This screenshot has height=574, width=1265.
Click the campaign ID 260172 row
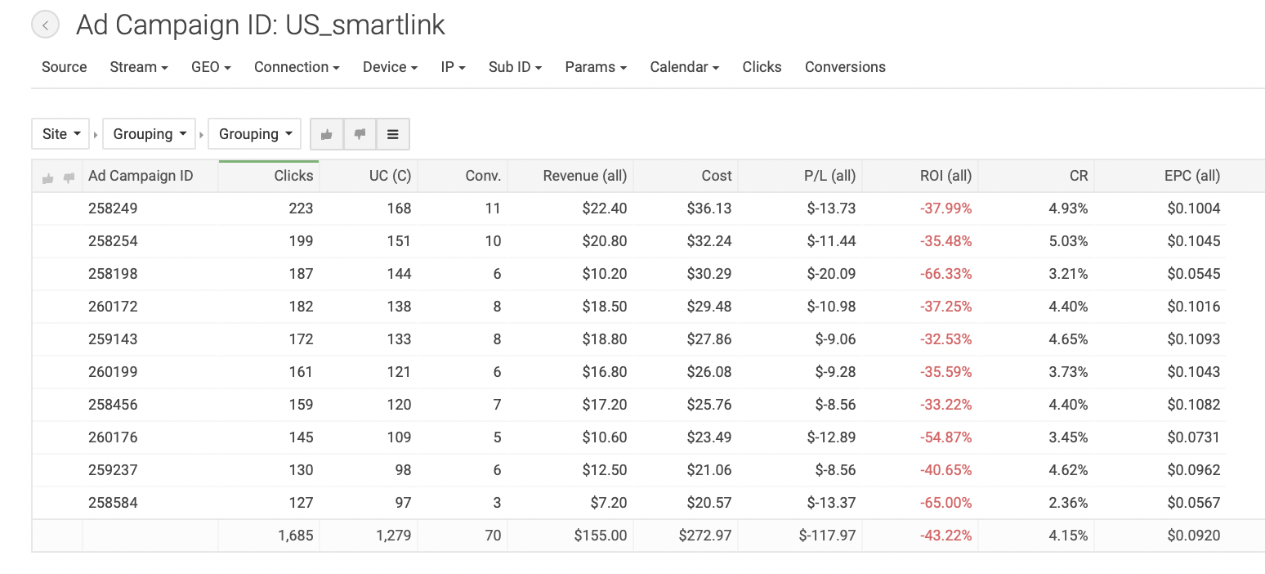pos(113,307)
